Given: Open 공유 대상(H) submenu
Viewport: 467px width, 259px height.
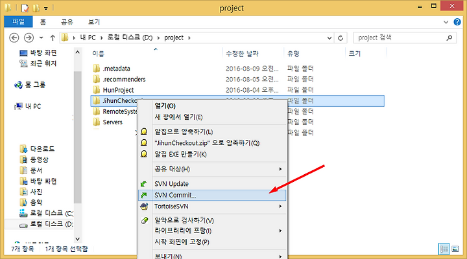Looking at the screenshot, I should 212,169.
